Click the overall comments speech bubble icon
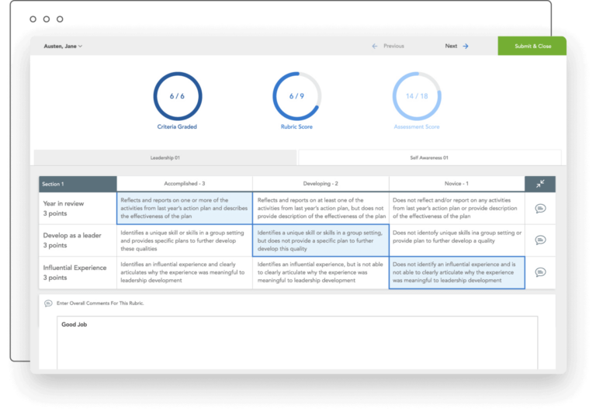Image resolution: width=596 pixels, height=415 pixels. (48, 303)
